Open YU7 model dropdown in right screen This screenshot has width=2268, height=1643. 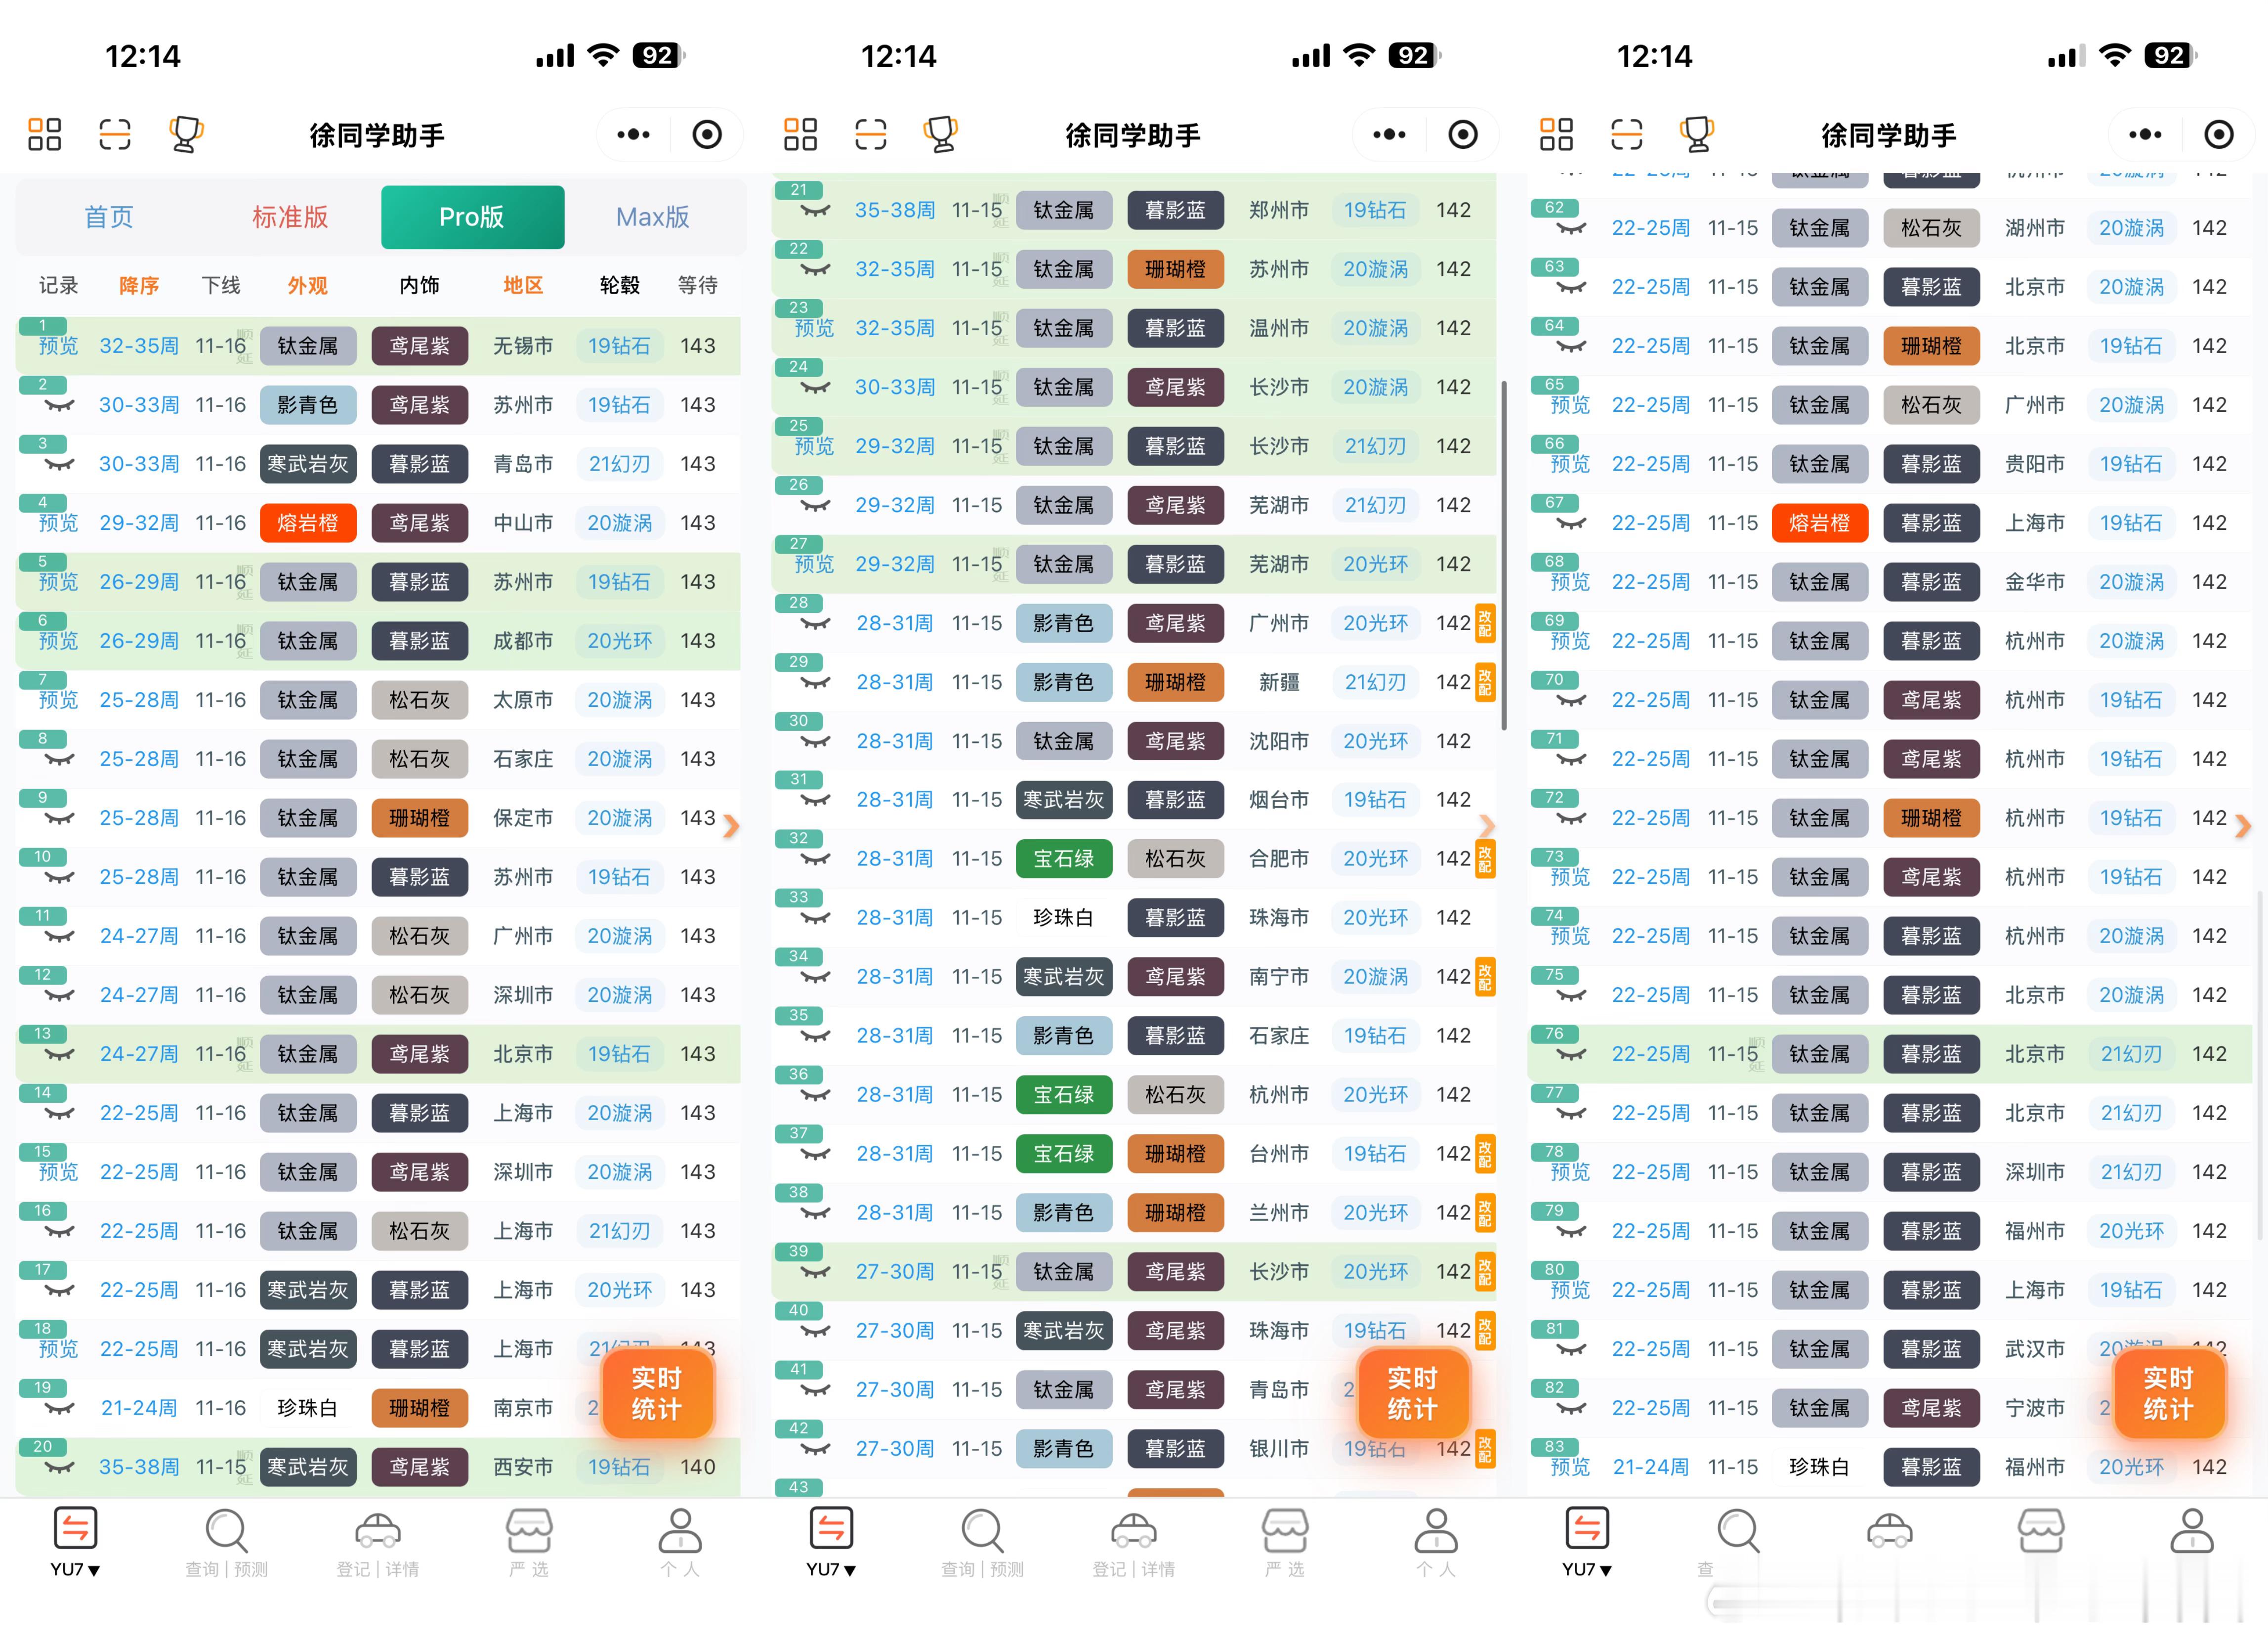[1587, 1568]
